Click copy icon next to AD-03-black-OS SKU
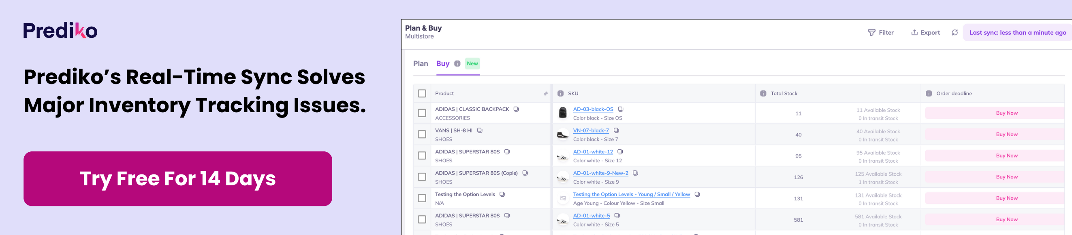The image size is (1072, 235). pyautogui.click(x=621, y=109)
